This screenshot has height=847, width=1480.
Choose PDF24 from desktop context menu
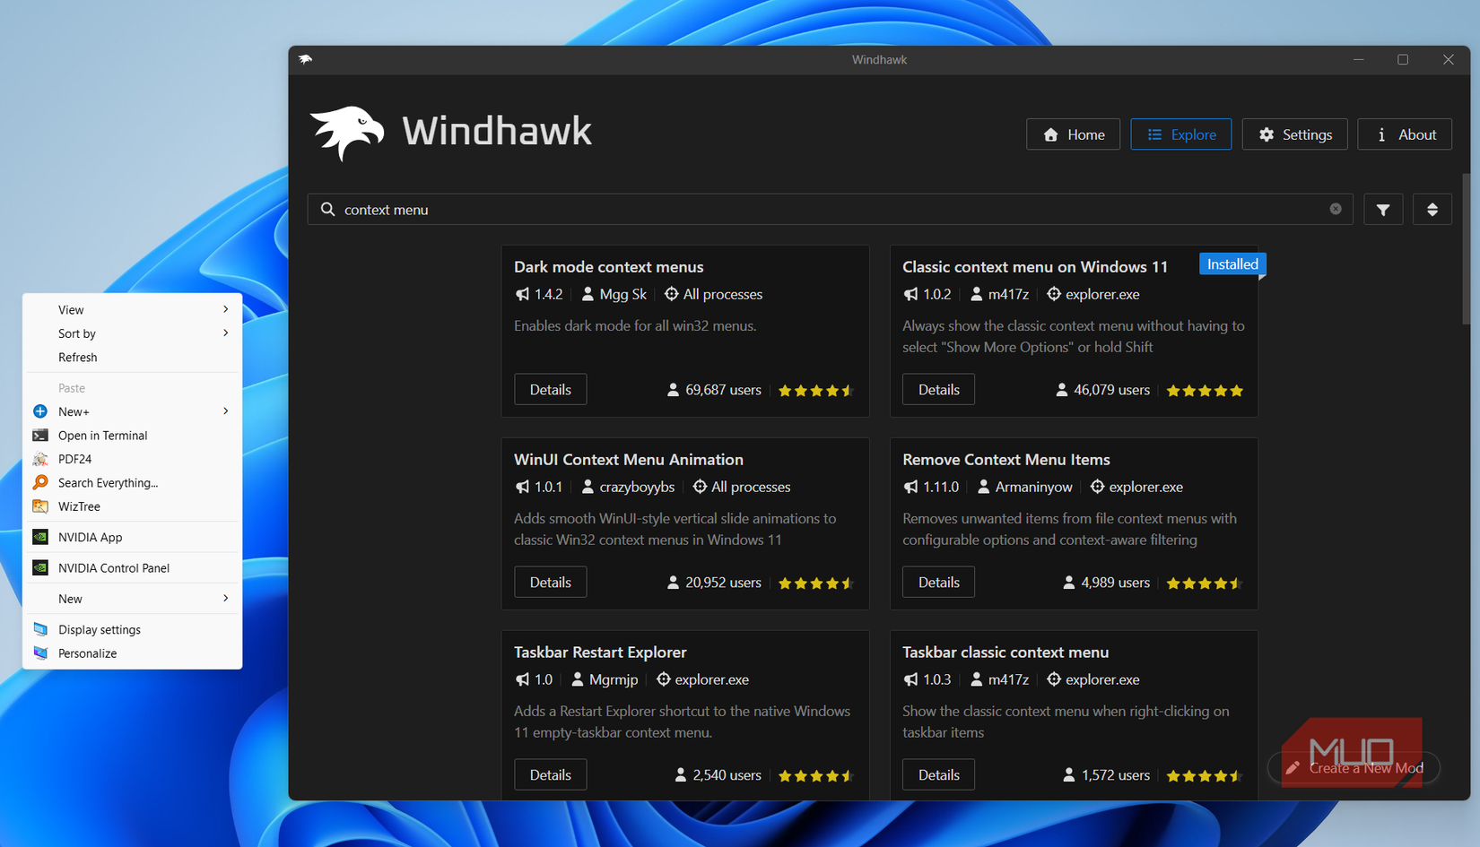132,459
